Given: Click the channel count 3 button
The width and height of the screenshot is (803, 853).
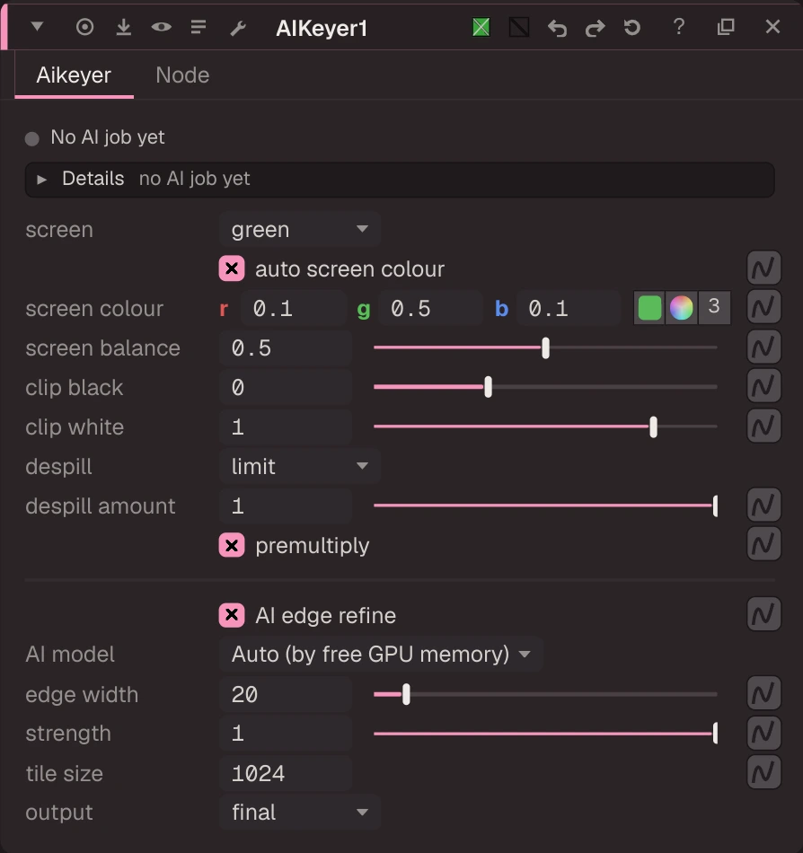Looking at the screenshot, I should (x=714, y=307).
